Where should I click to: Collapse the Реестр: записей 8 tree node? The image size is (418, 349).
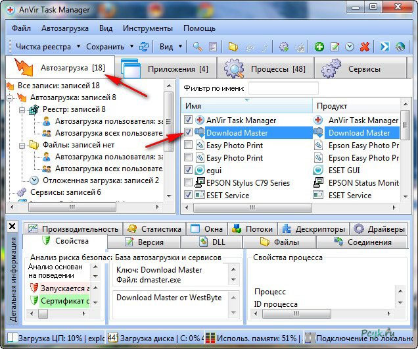click(x=22, y=110)
